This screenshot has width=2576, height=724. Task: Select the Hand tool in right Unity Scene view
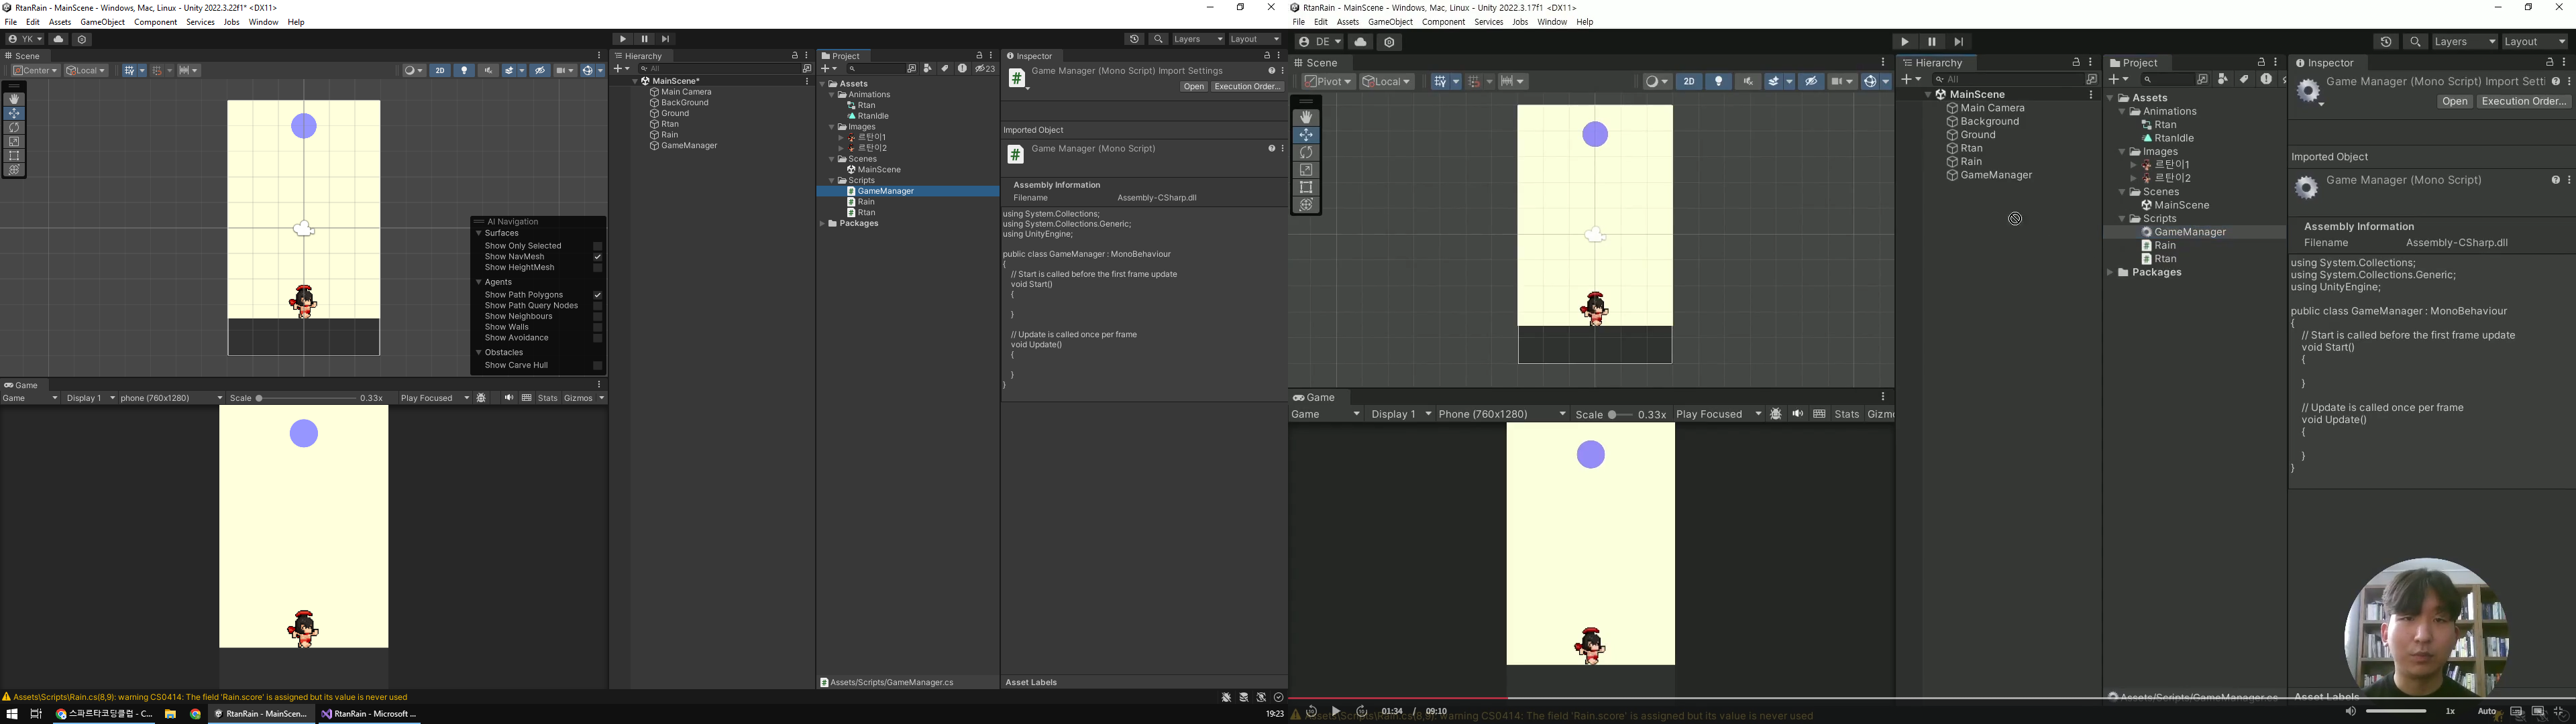tap(1306, 117)
